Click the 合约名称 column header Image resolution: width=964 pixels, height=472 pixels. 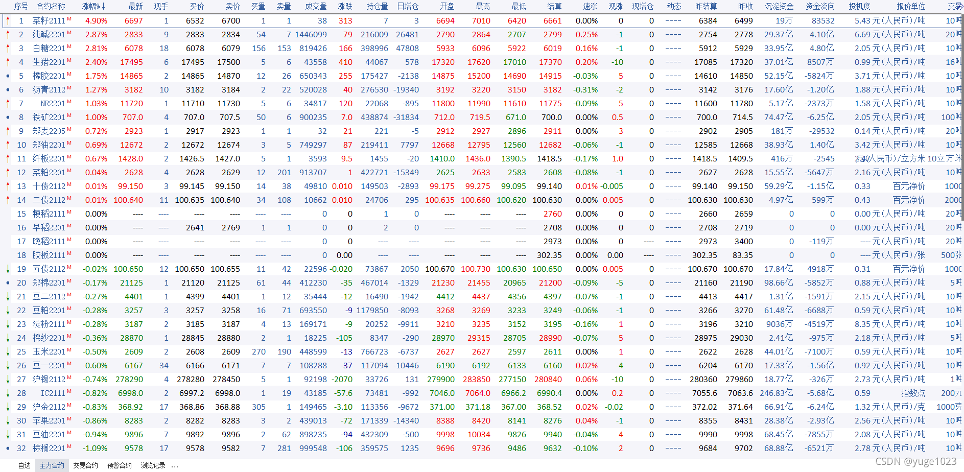coord(51,6)
